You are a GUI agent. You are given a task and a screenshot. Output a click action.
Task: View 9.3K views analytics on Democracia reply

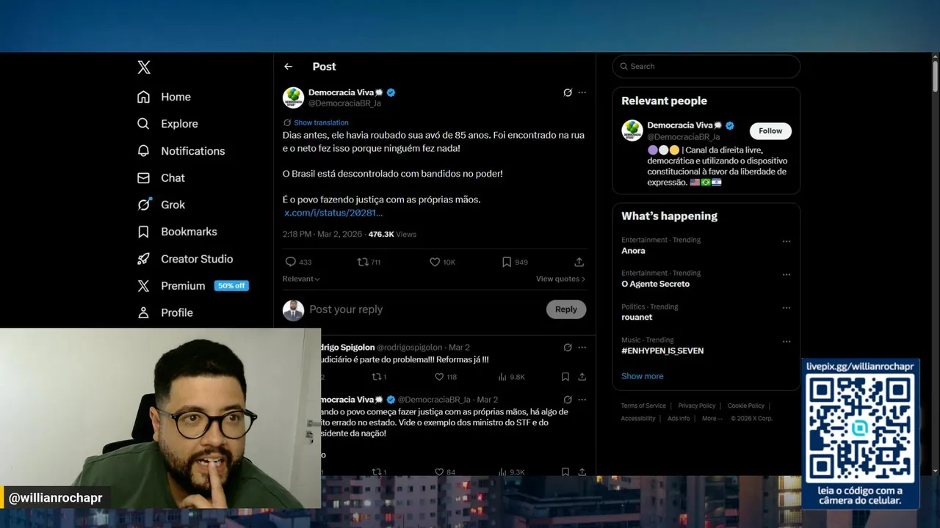click(x=512, y=472)
